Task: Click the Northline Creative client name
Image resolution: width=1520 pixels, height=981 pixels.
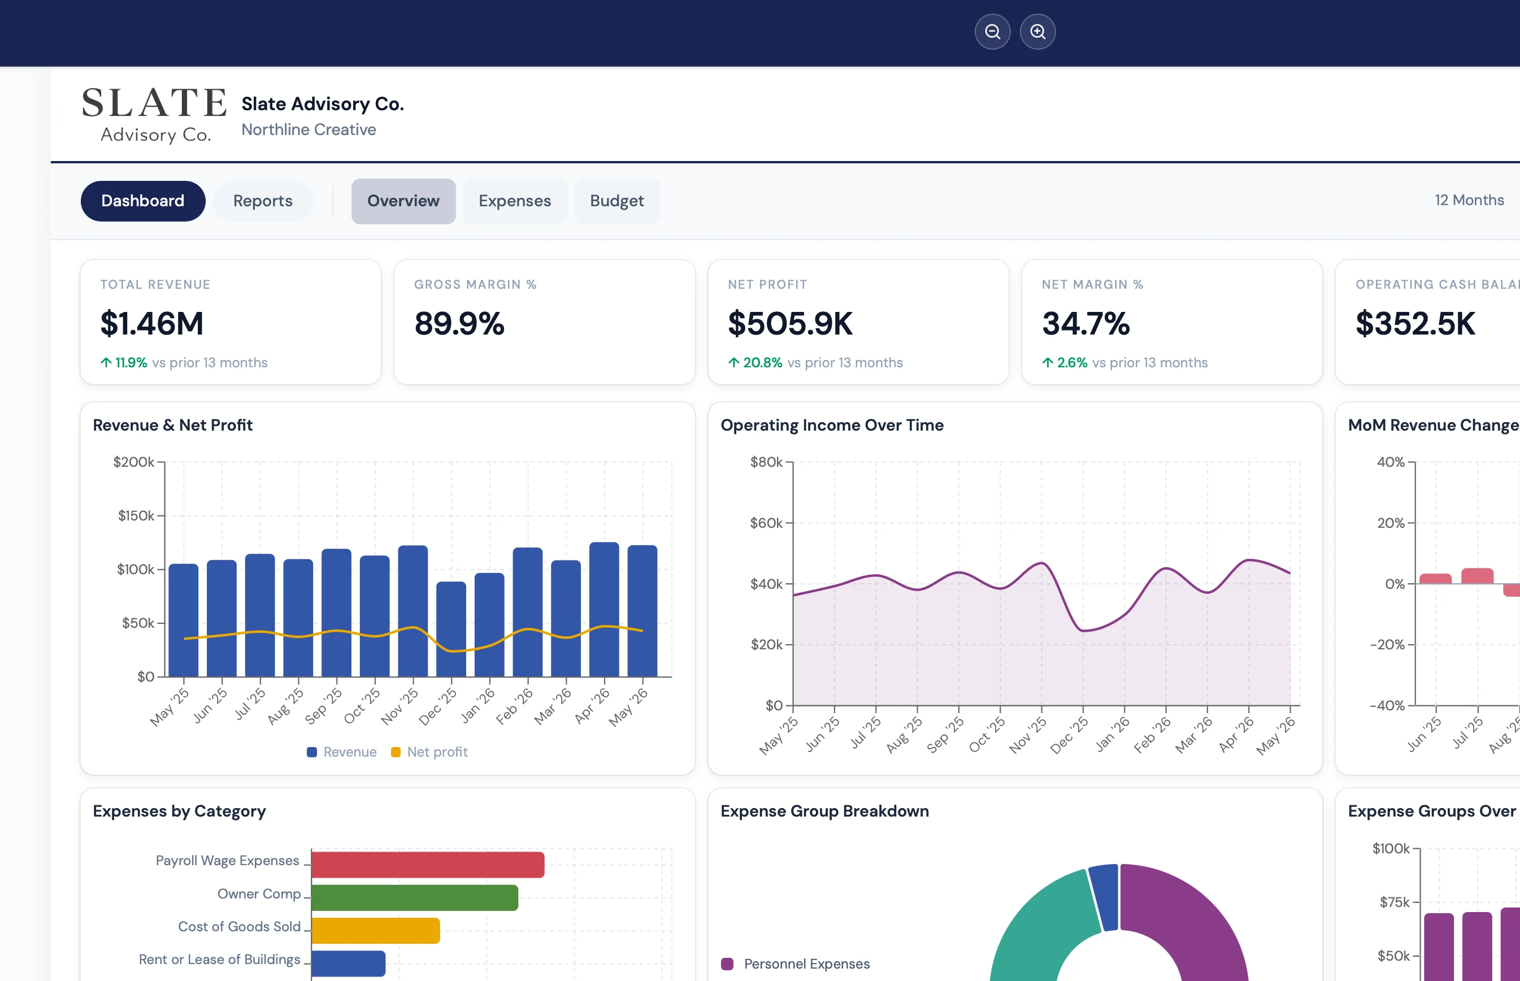Action: 309,129
